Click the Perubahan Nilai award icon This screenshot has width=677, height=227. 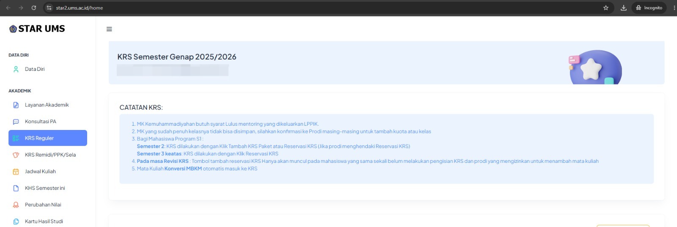click(x=16, y=205)
